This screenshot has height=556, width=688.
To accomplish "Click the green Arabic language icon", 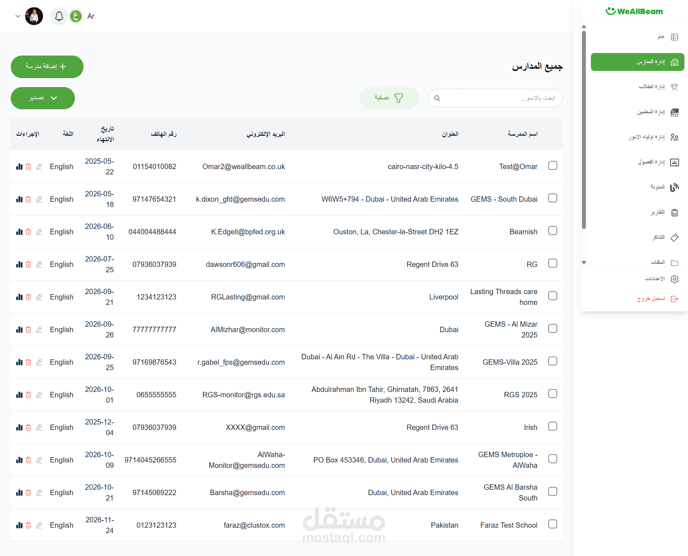I will pyautogui.click(x=76, y=16).
